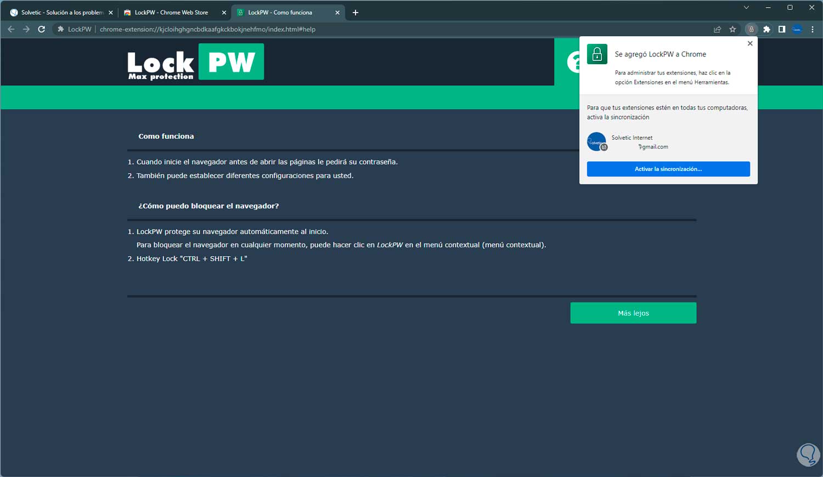The image size is (823, 477).
Task: Click the share page icon in address bar
Action: pos(717,29)
